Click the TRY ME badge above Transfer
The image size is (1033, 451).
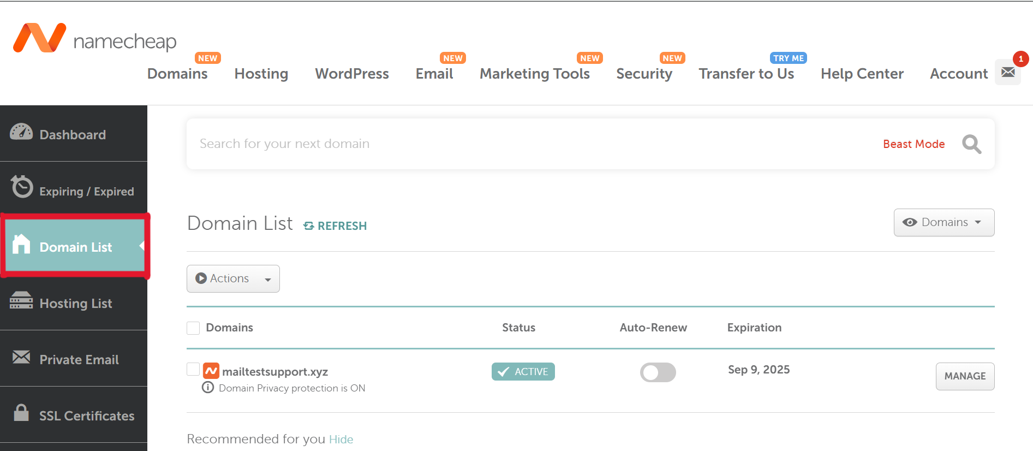(788, 58)
